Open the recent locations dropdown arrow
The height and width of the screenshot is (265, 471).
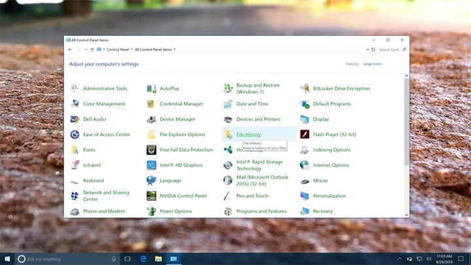(86, 50)
